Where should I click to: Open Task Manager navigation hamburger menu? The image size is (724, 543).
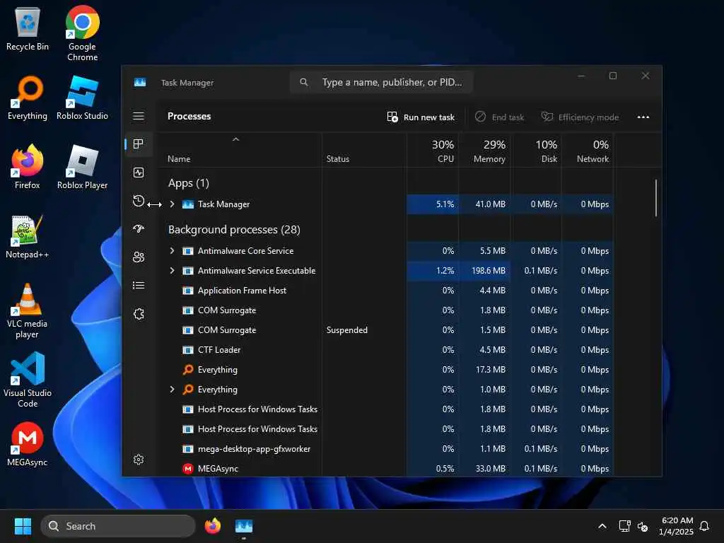point(139,116)
